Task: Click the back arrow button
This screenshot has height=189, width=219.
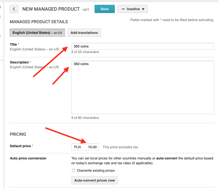Action: tap(14, 9)
